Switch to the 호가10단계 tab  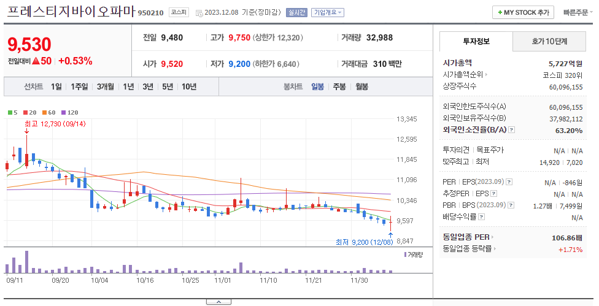pyautogui.click(x=549, y=41)
